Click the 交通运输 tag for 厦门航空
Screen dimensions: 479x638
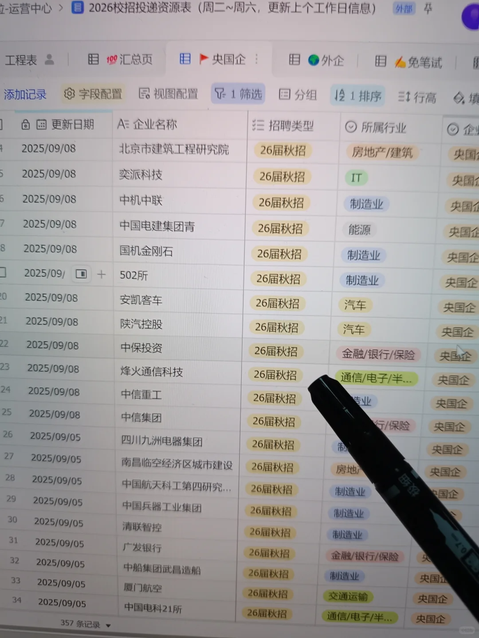pyautogui.click(x=348, y=597)
